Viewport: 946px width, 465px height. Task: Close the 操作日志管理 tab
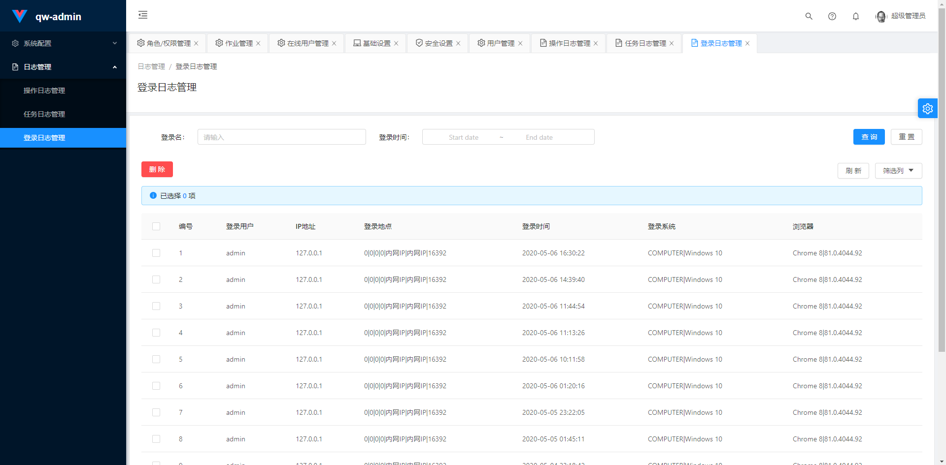click(596, 43)
